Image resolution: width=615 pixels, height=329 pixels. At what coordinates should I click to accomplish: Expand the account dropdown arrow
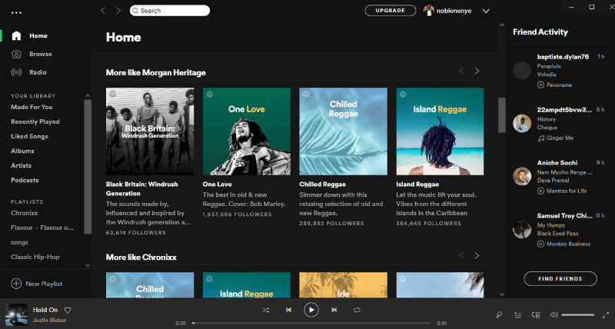[486, 11]
